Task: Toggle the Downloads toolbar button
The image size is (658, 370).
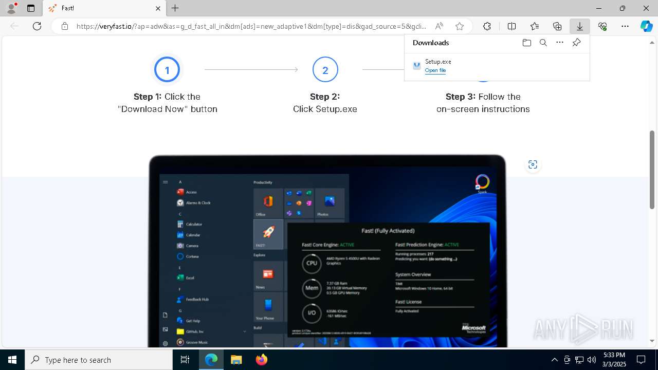Action: click(x=580, y=26)
